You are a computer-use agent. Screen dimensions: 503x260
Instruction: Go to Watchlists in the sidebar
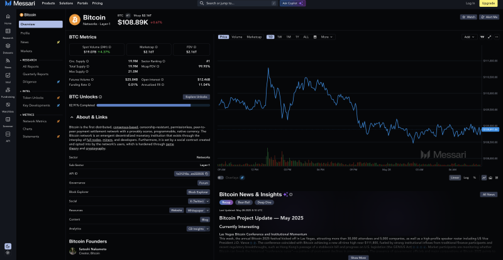(x=8, y=107)
